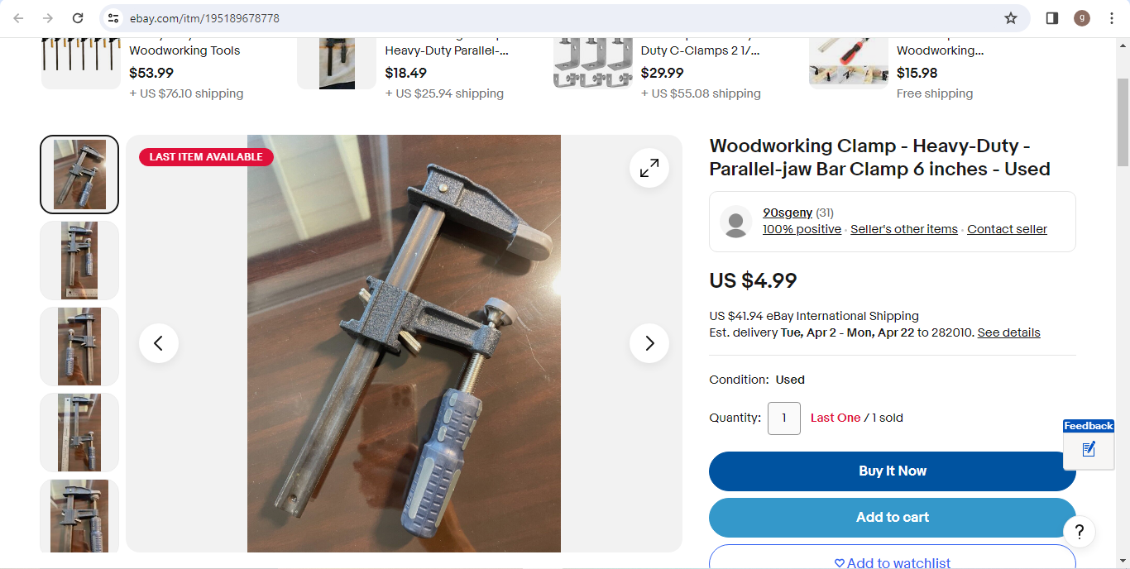This screenshot has height=569, width=1130.
Task: Bookmark this page with the star icon
Action: [1011, 18]
